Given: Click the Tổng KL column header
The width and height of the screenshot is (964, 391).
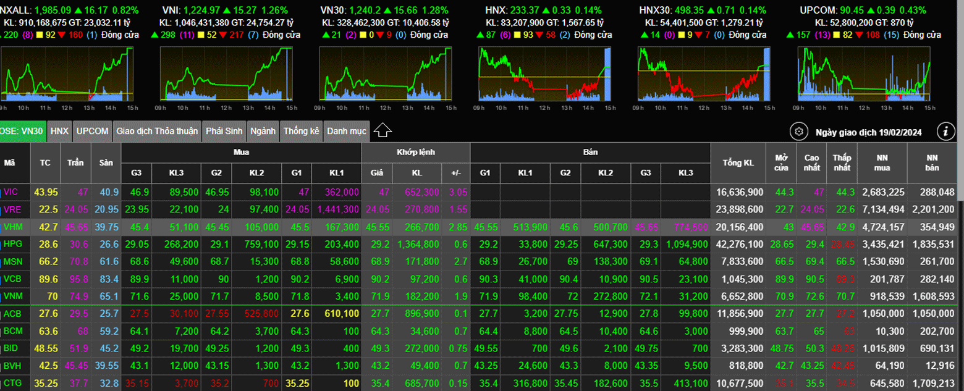Looking at the screenshot, I should click(738, 163).
